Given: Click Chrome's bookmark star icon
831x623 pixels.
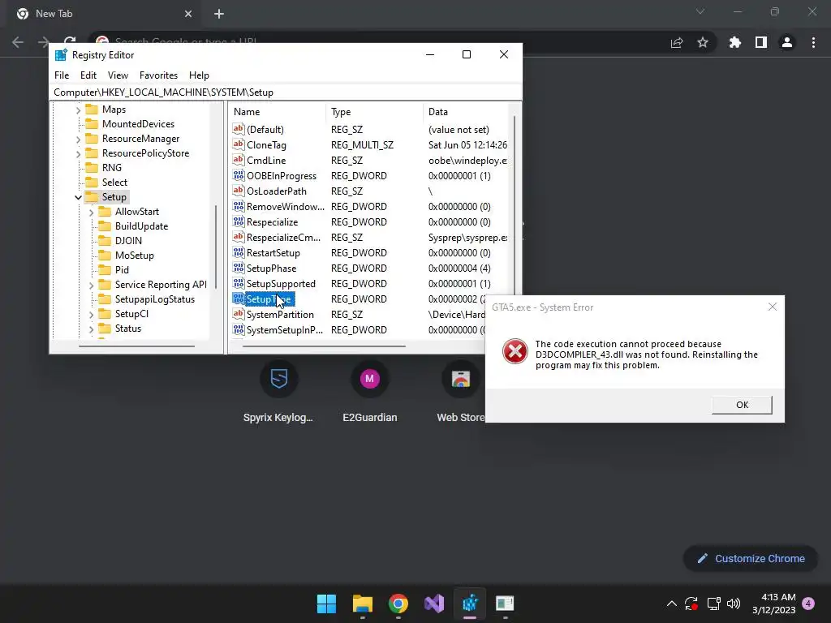Looking at the screenshot, I should (703, 42).
